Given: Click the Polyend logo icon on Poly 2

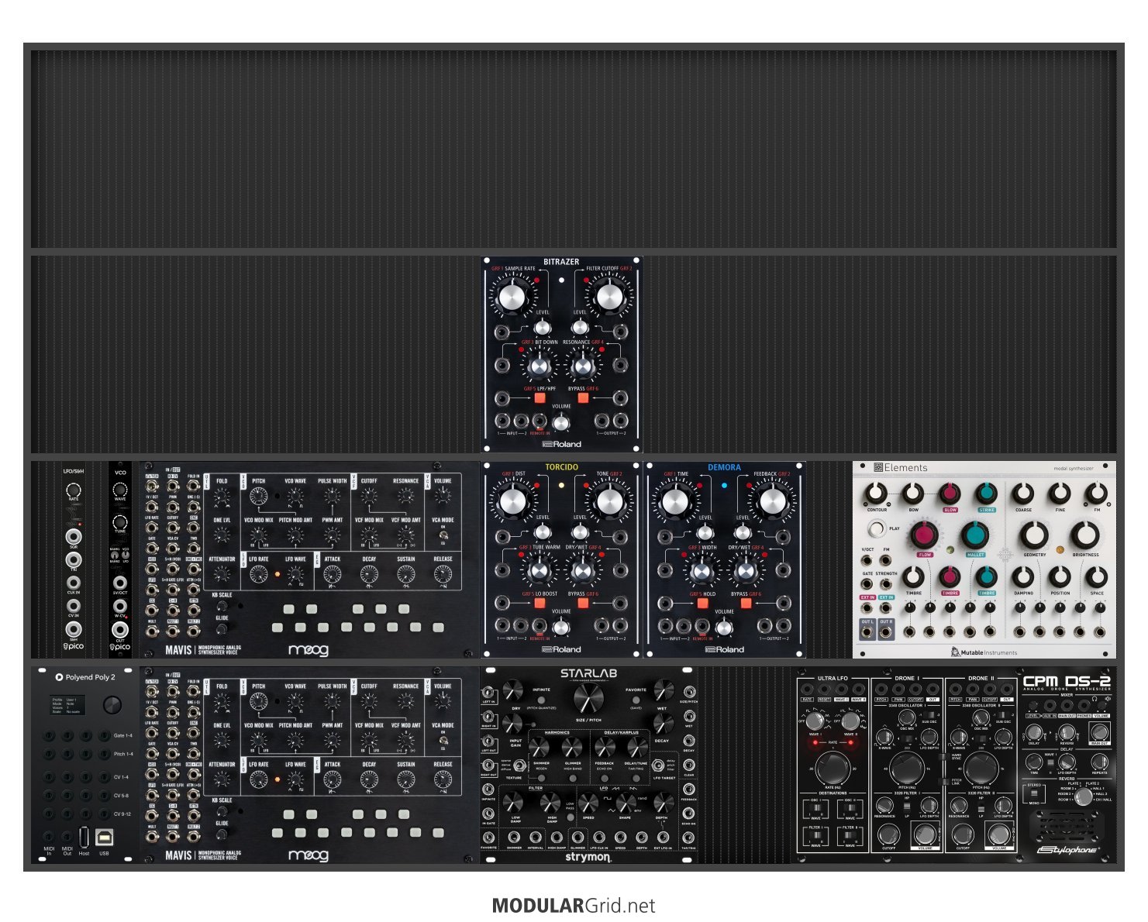Looking at the screenshot, I should [x=59, y=677].
